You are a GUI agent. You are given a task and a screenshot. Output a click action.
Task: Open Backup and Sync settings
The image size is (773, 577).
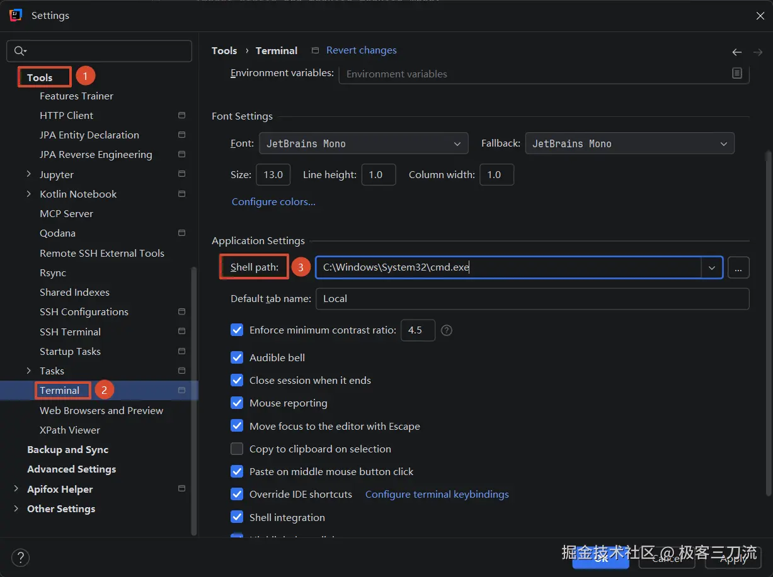pos(67,449)
